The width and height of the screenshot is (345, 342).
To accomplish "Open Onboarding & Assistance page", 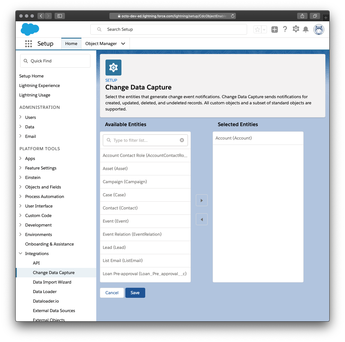I will 50,244.
